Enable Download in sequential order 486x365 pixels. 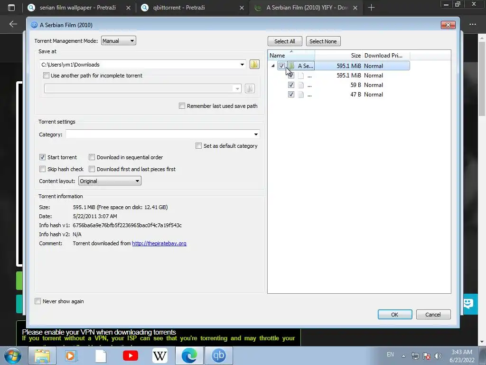tap(92, 157)
